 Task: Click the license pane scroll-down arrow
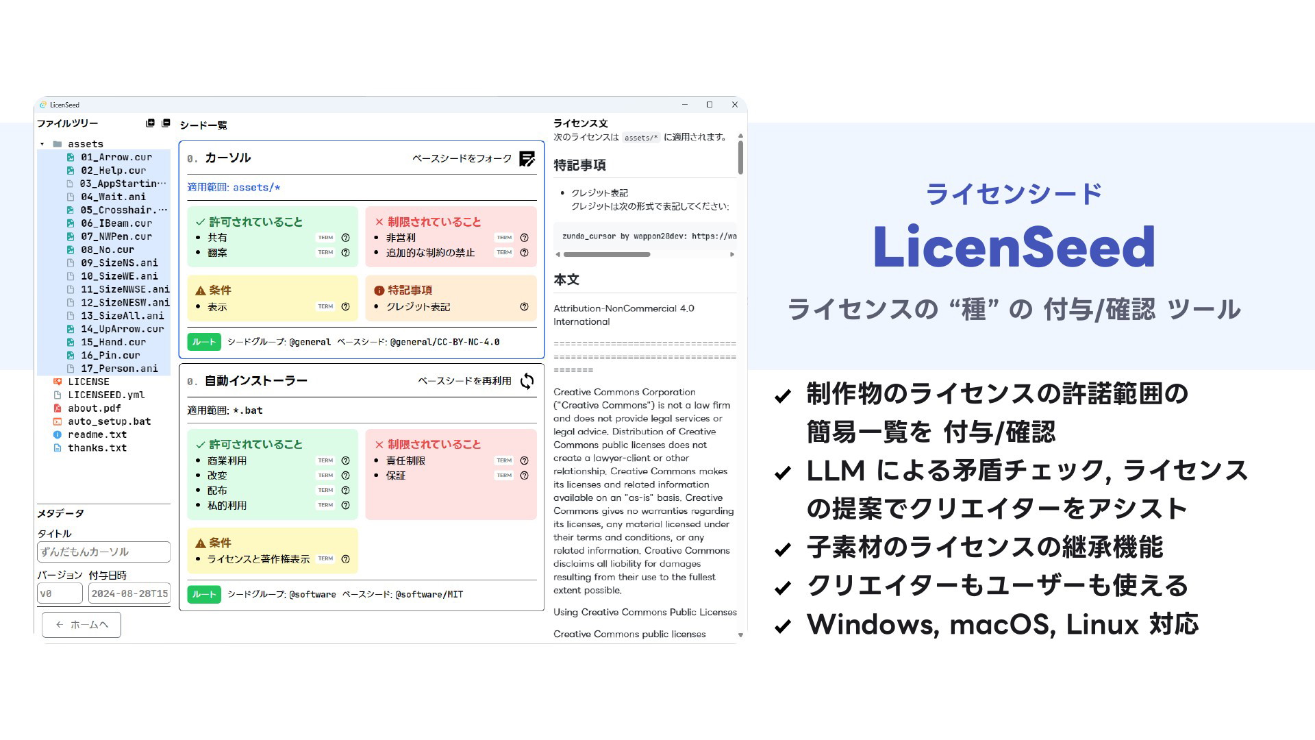coord(740,636)
